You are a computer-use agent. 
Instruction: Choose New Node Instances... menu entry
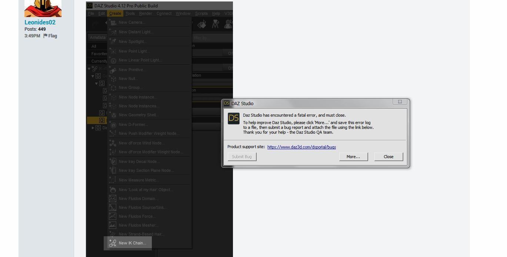pos(150,106)
